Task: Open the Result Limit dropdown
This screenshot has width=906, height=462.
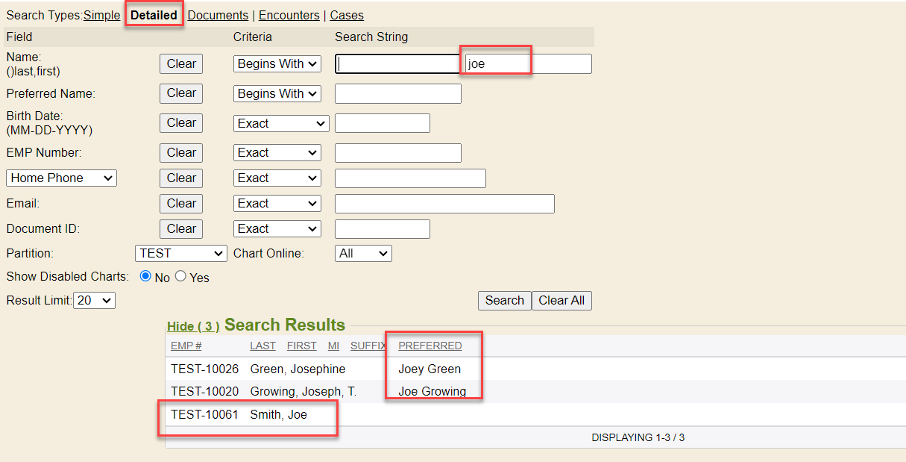Action: [x=94, y=301]
